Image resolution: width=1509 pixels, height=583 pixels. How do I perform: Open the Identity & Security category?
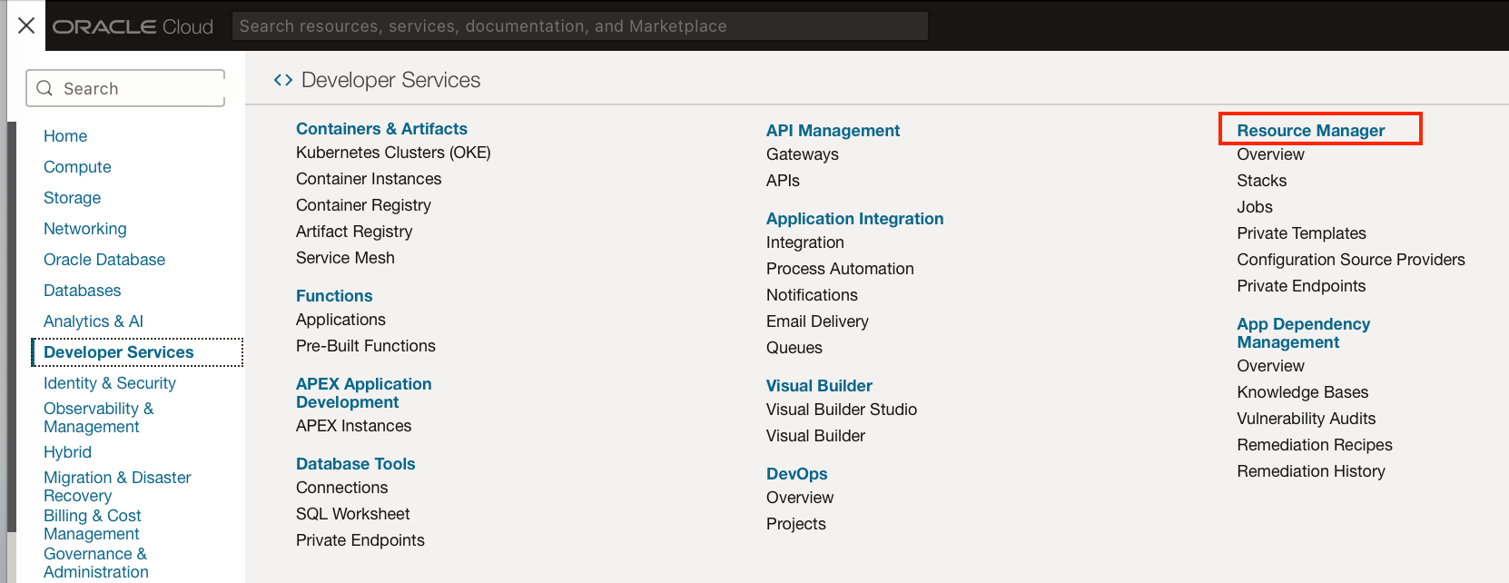coord(110,383)
